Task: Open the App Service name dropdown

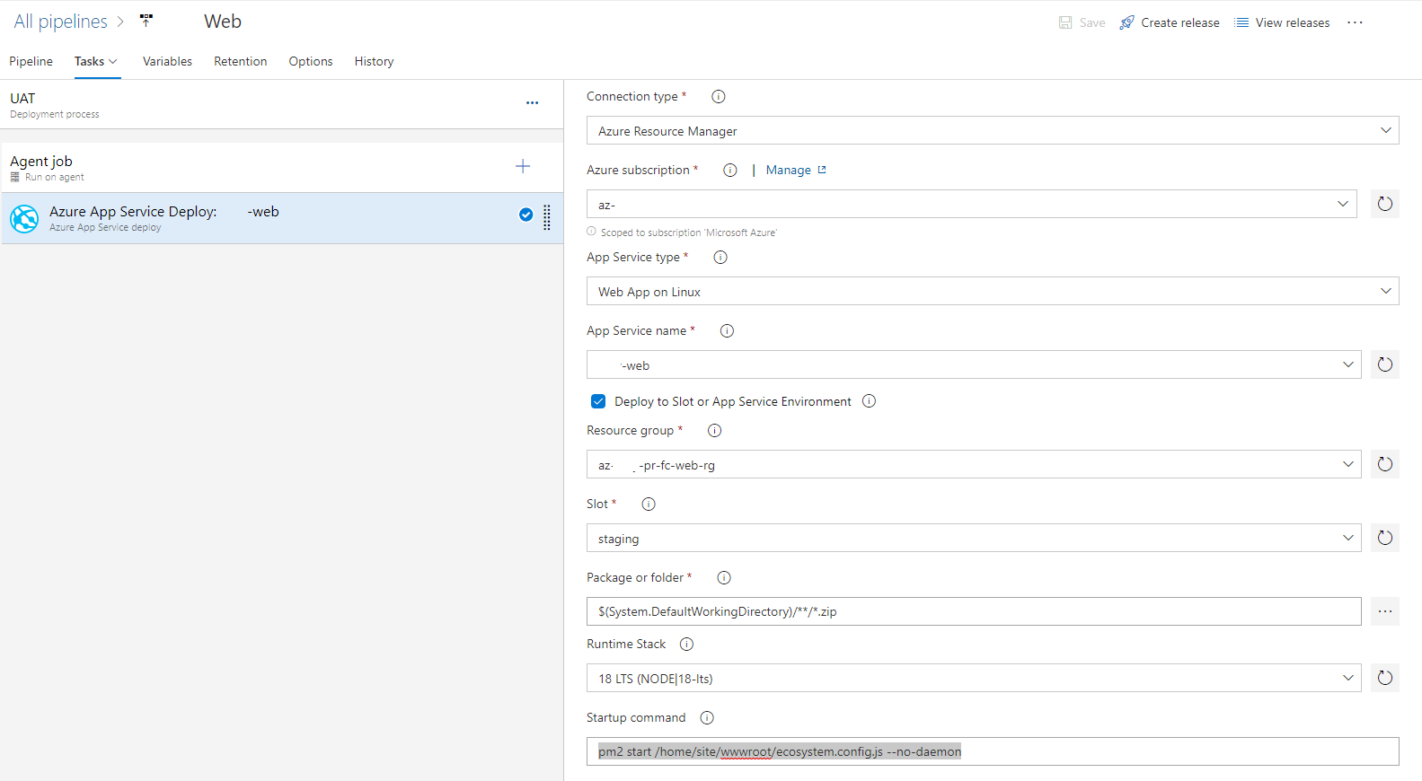Action: (x=974, y=364)
